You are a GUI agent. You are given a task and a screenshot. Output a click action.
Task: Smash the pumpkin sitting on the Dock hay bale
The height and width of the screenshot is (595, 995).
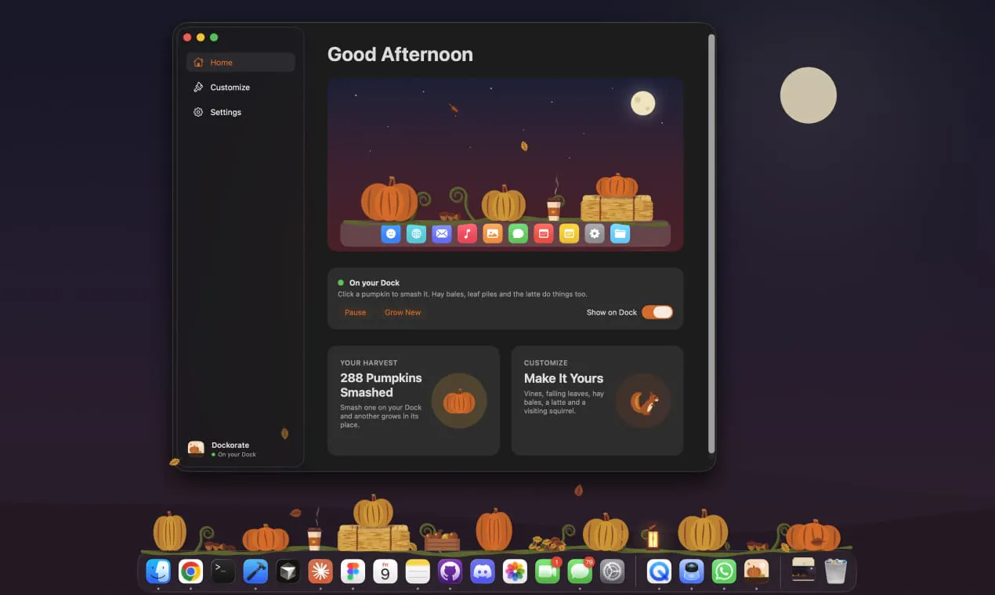click(373, 511)
